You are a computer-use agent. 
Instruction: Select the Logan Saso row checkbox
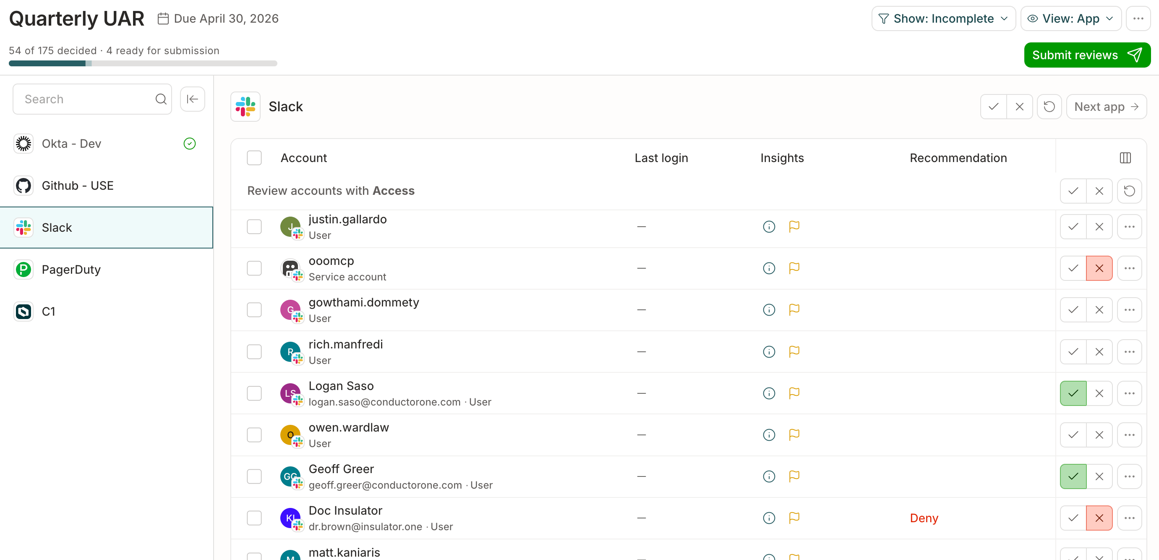pyautogui.click(x=254, y=393)
